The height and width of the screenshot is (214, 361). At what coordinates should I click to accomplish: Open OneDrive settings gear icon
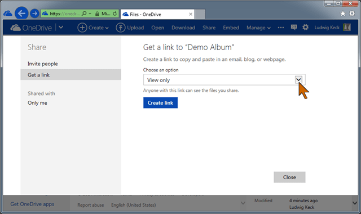306,28
